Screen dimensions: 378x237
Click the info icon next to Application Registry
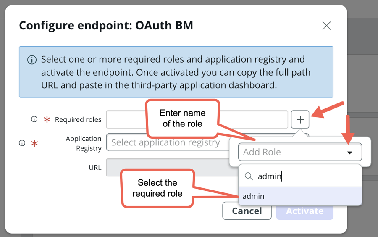click(22, 143)
